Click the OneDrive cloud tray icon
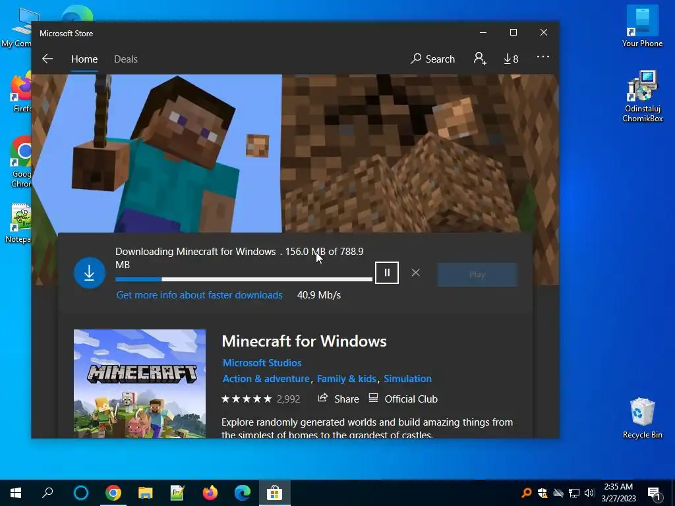This screenshot has height=506, width=675. tap(558, 493)
